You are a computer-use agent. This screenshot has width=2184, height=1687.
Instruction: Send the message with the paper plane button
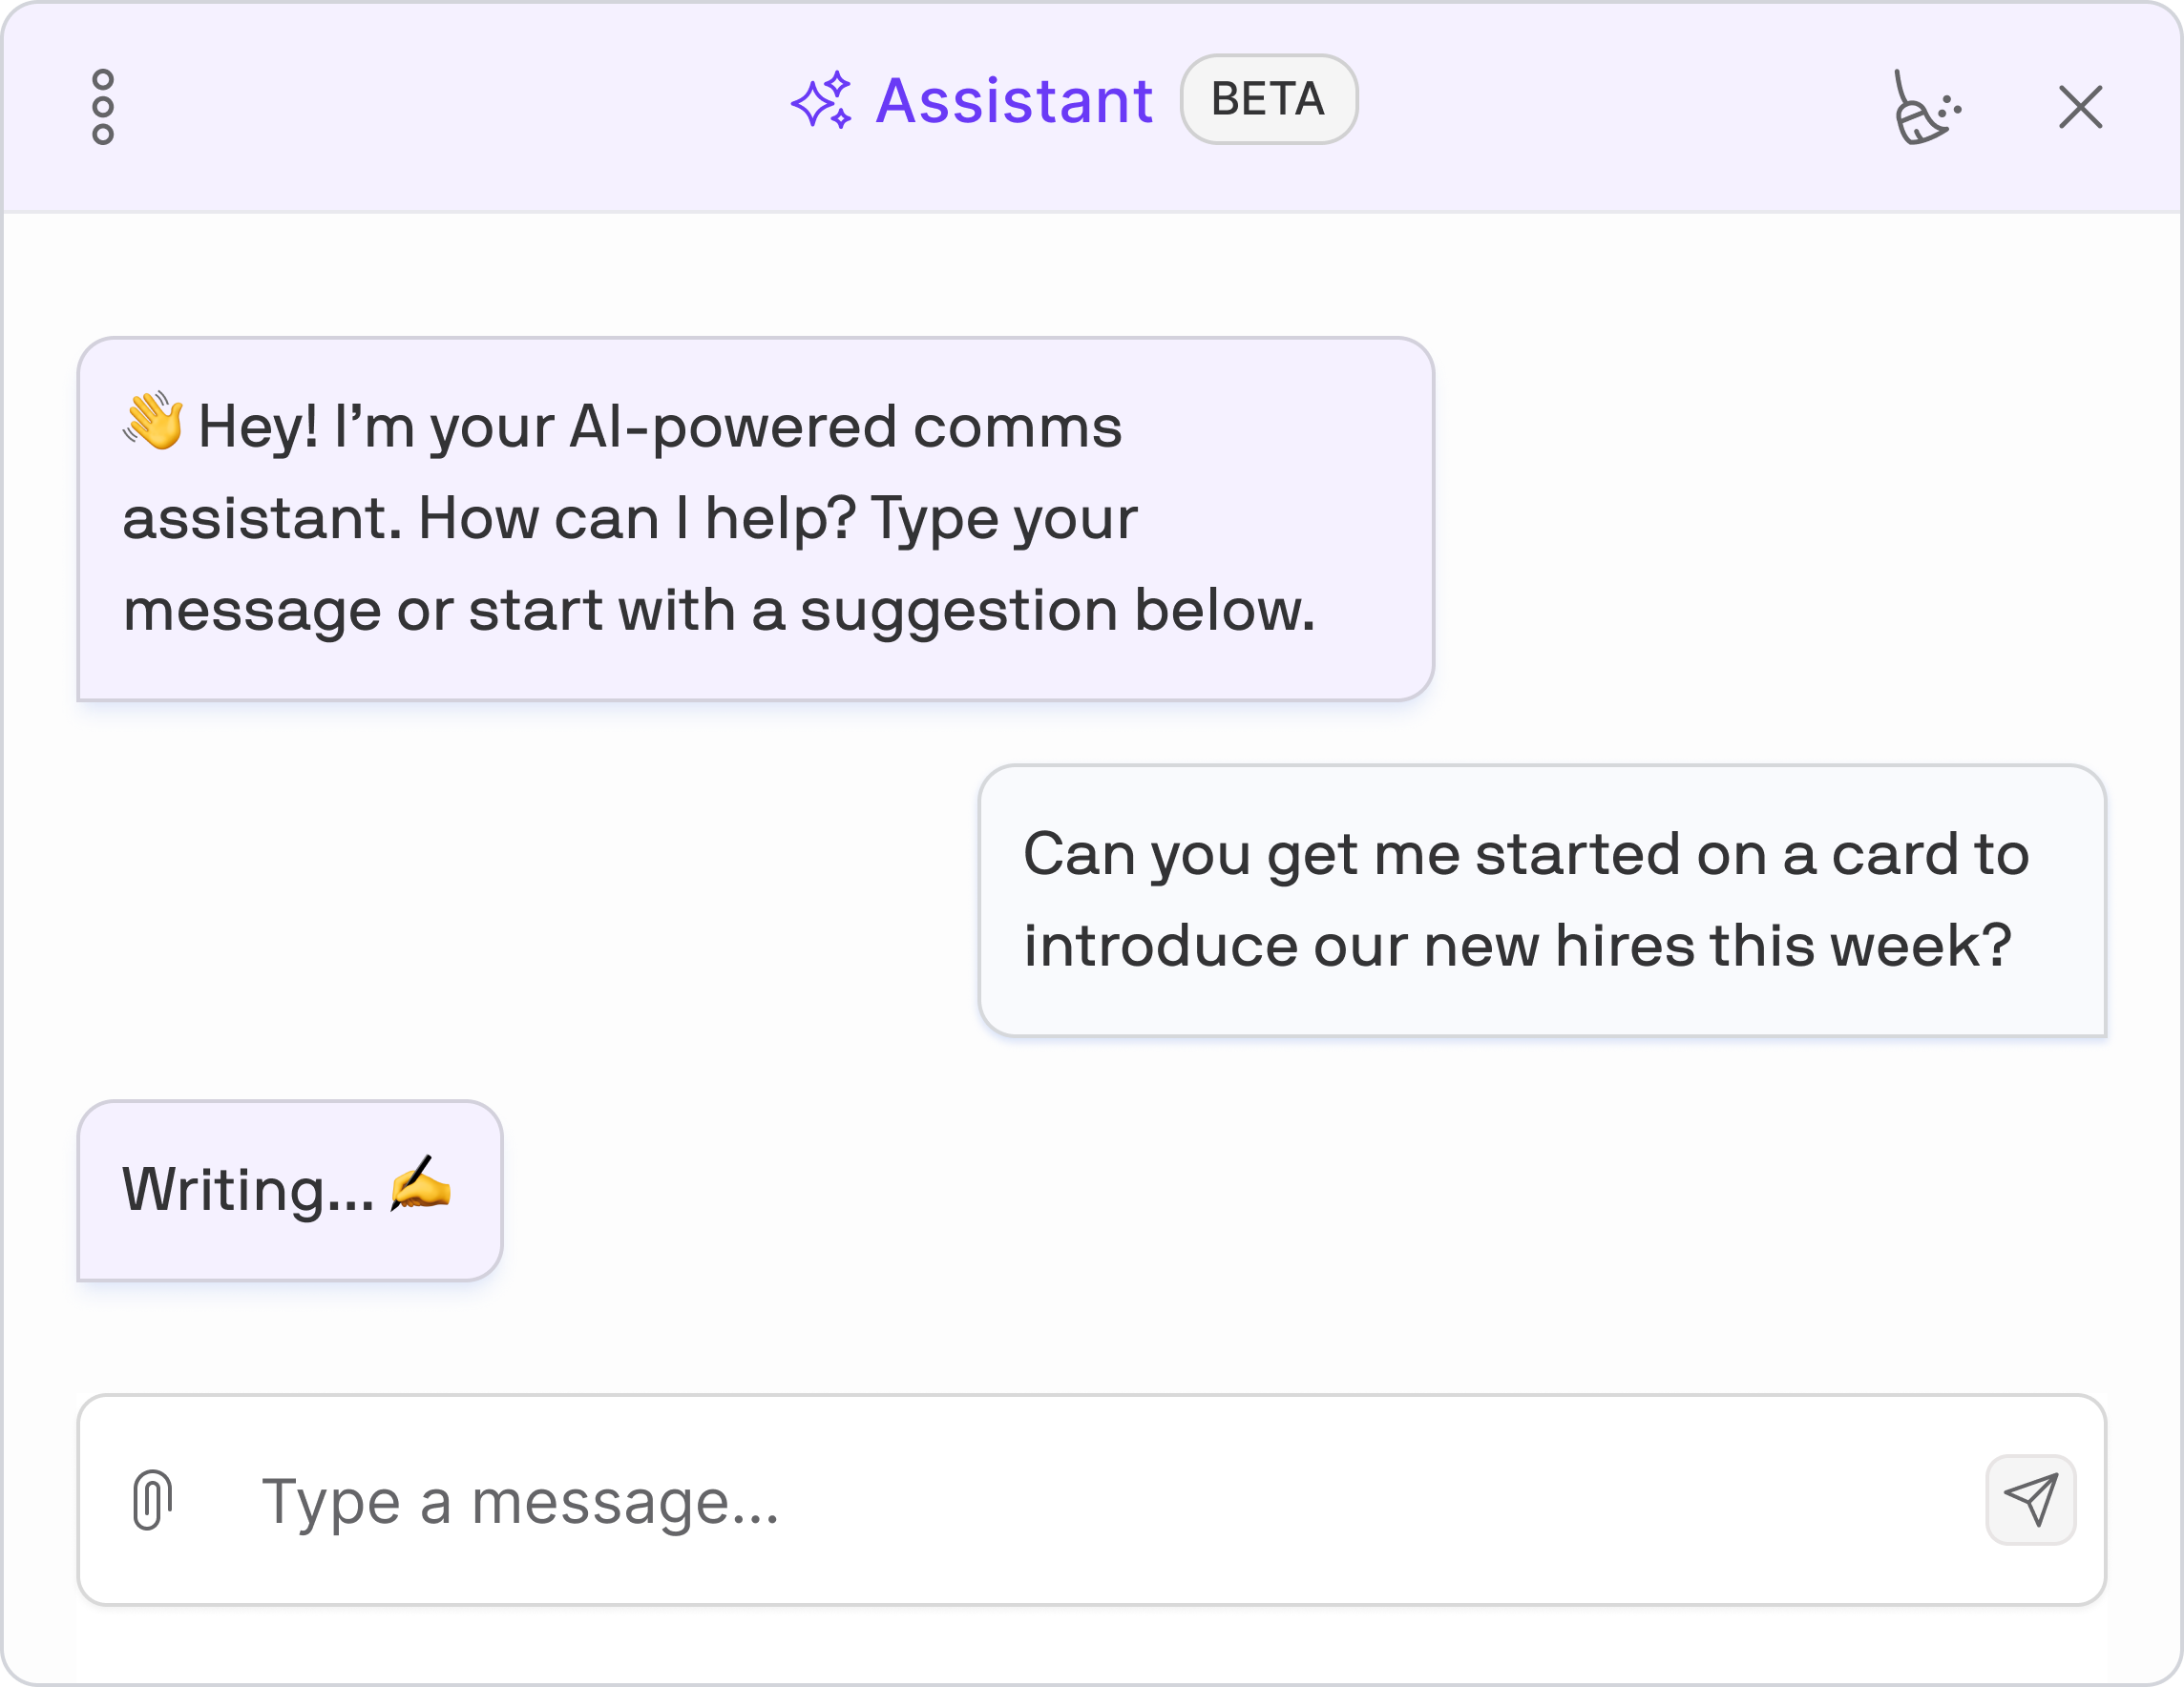click(x=2030, y=1499)
